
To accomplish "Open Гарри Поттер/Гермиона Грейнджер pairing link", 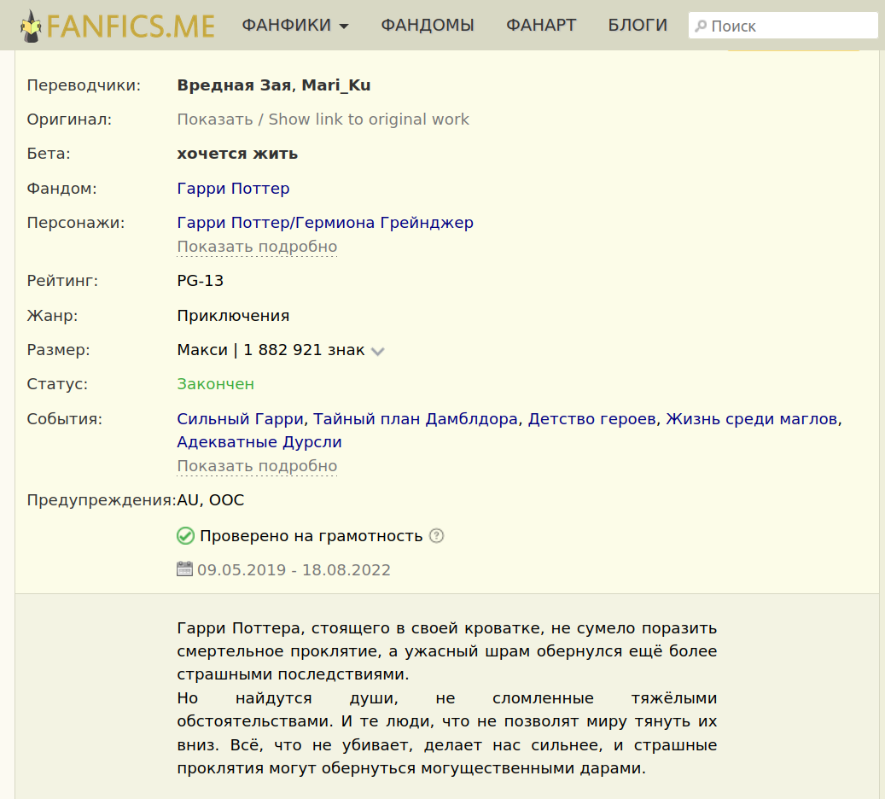I will click(325, 223).
